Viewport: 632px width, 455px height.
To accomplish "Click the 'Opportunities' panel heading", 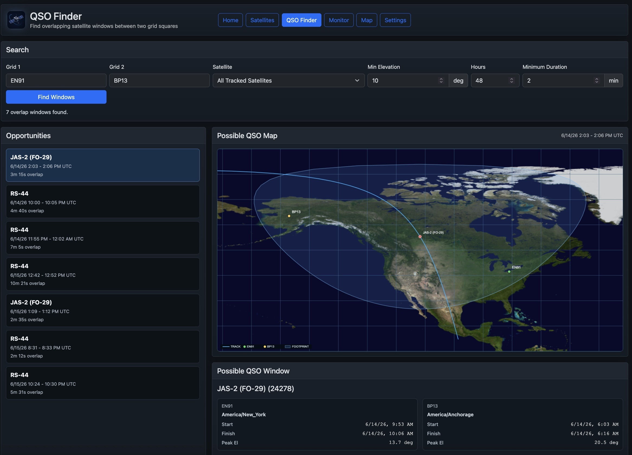I will [x=28, y=136].
